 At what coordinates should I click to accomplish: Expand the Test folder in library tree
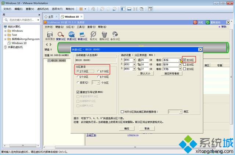click(x=6, y=35)
